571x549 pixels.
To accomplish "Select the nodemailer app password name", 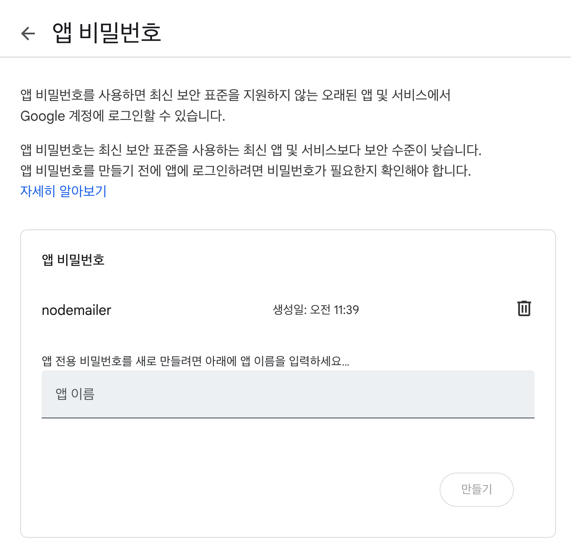I will [x=76, y=310].
